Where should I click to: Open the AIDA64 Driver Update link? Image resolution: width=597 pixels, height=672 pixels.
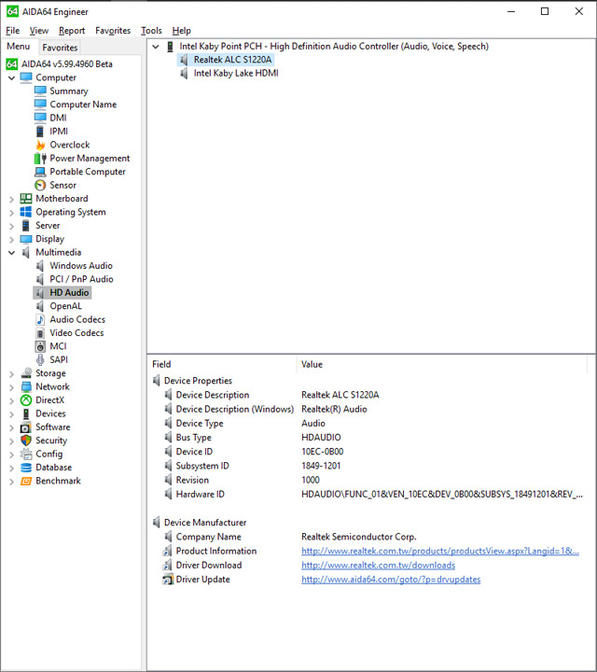[x=391, y=580]
